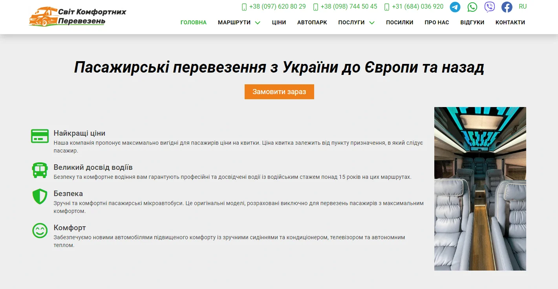Open the Автопарк page

click(312, 22)
